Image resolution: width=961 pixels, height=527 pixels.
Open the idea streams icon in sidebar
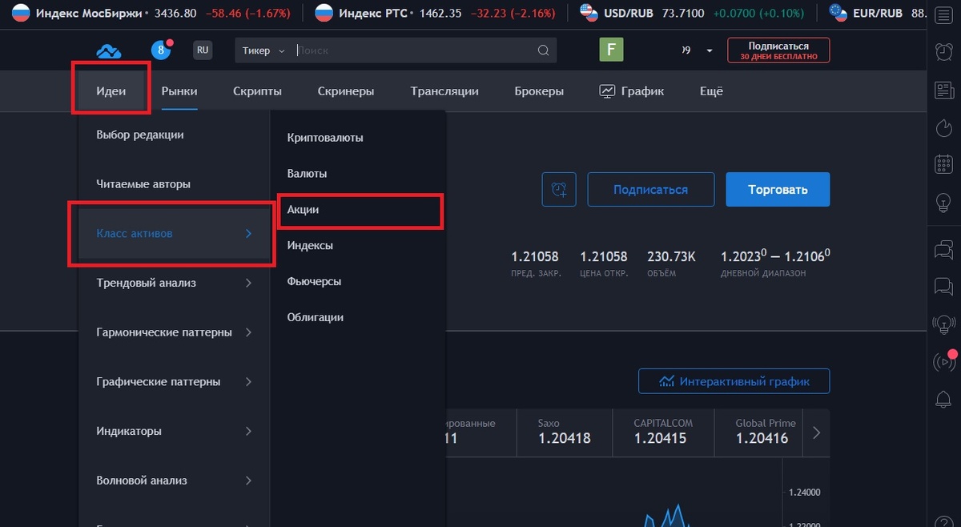(x=944, y=324)
